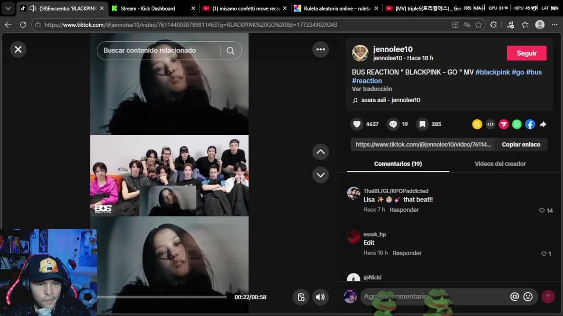Click the yellow repost icon
The width and height of the screenshot is (563, 316).
click(x=477, y=124)
